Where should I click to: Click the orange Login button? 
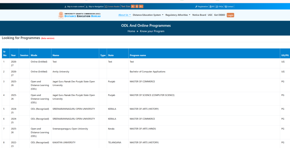(x=231, y=15)
